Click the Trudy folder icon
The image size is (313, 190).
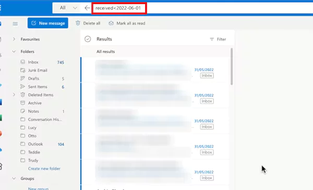click(23, 160)
